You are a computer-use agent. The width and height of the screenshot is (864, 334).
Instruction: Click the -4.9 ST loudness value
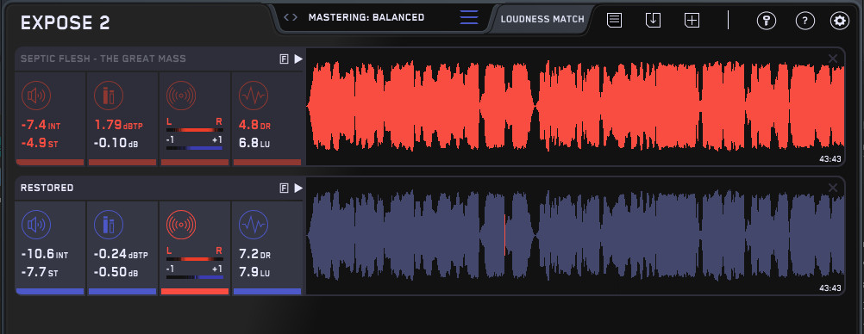tap(39, 144)
